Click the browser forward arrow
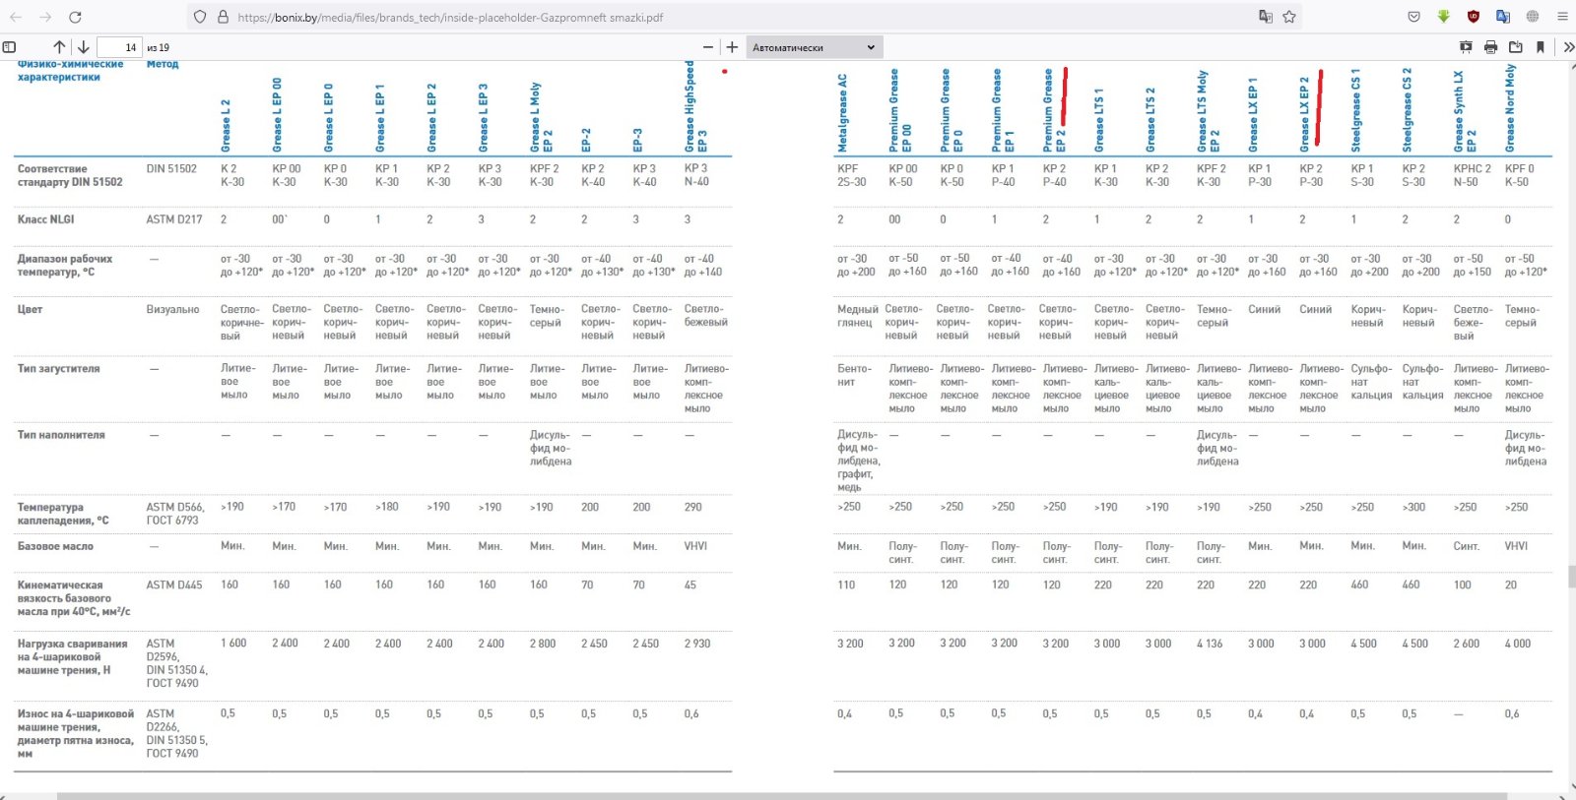The image size is (1576, 800). tap(45, 17)
